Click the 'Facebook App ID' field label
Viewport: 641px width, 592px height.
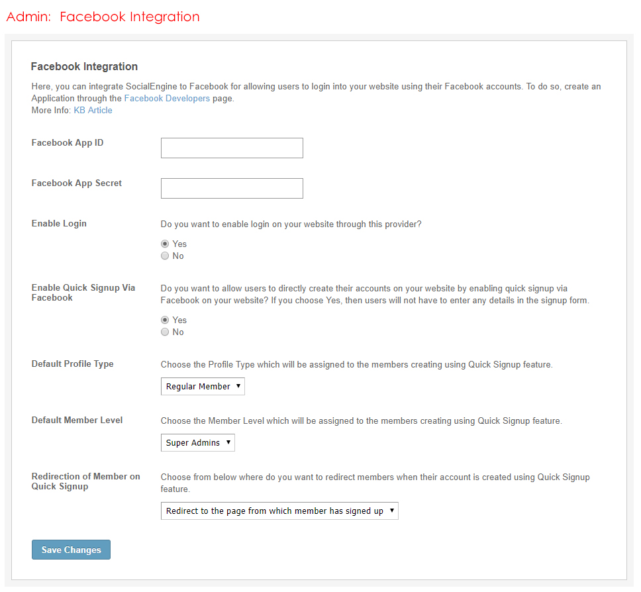(68, 143)
